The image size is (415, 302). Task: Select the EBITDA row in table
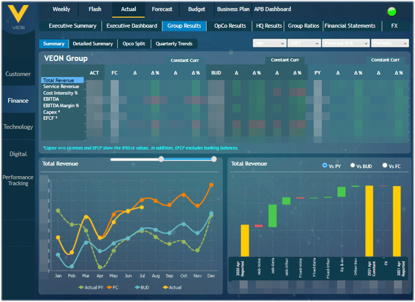51,99
